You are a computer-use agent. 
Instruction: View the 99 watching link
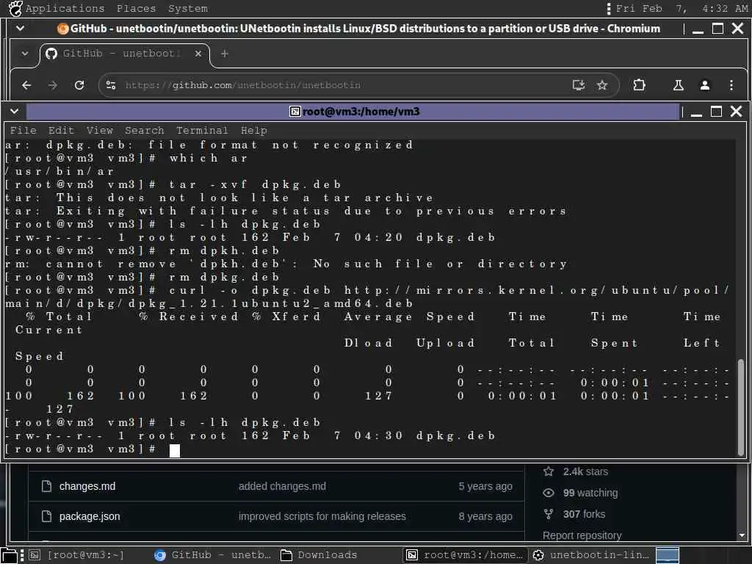pos(590,493)
